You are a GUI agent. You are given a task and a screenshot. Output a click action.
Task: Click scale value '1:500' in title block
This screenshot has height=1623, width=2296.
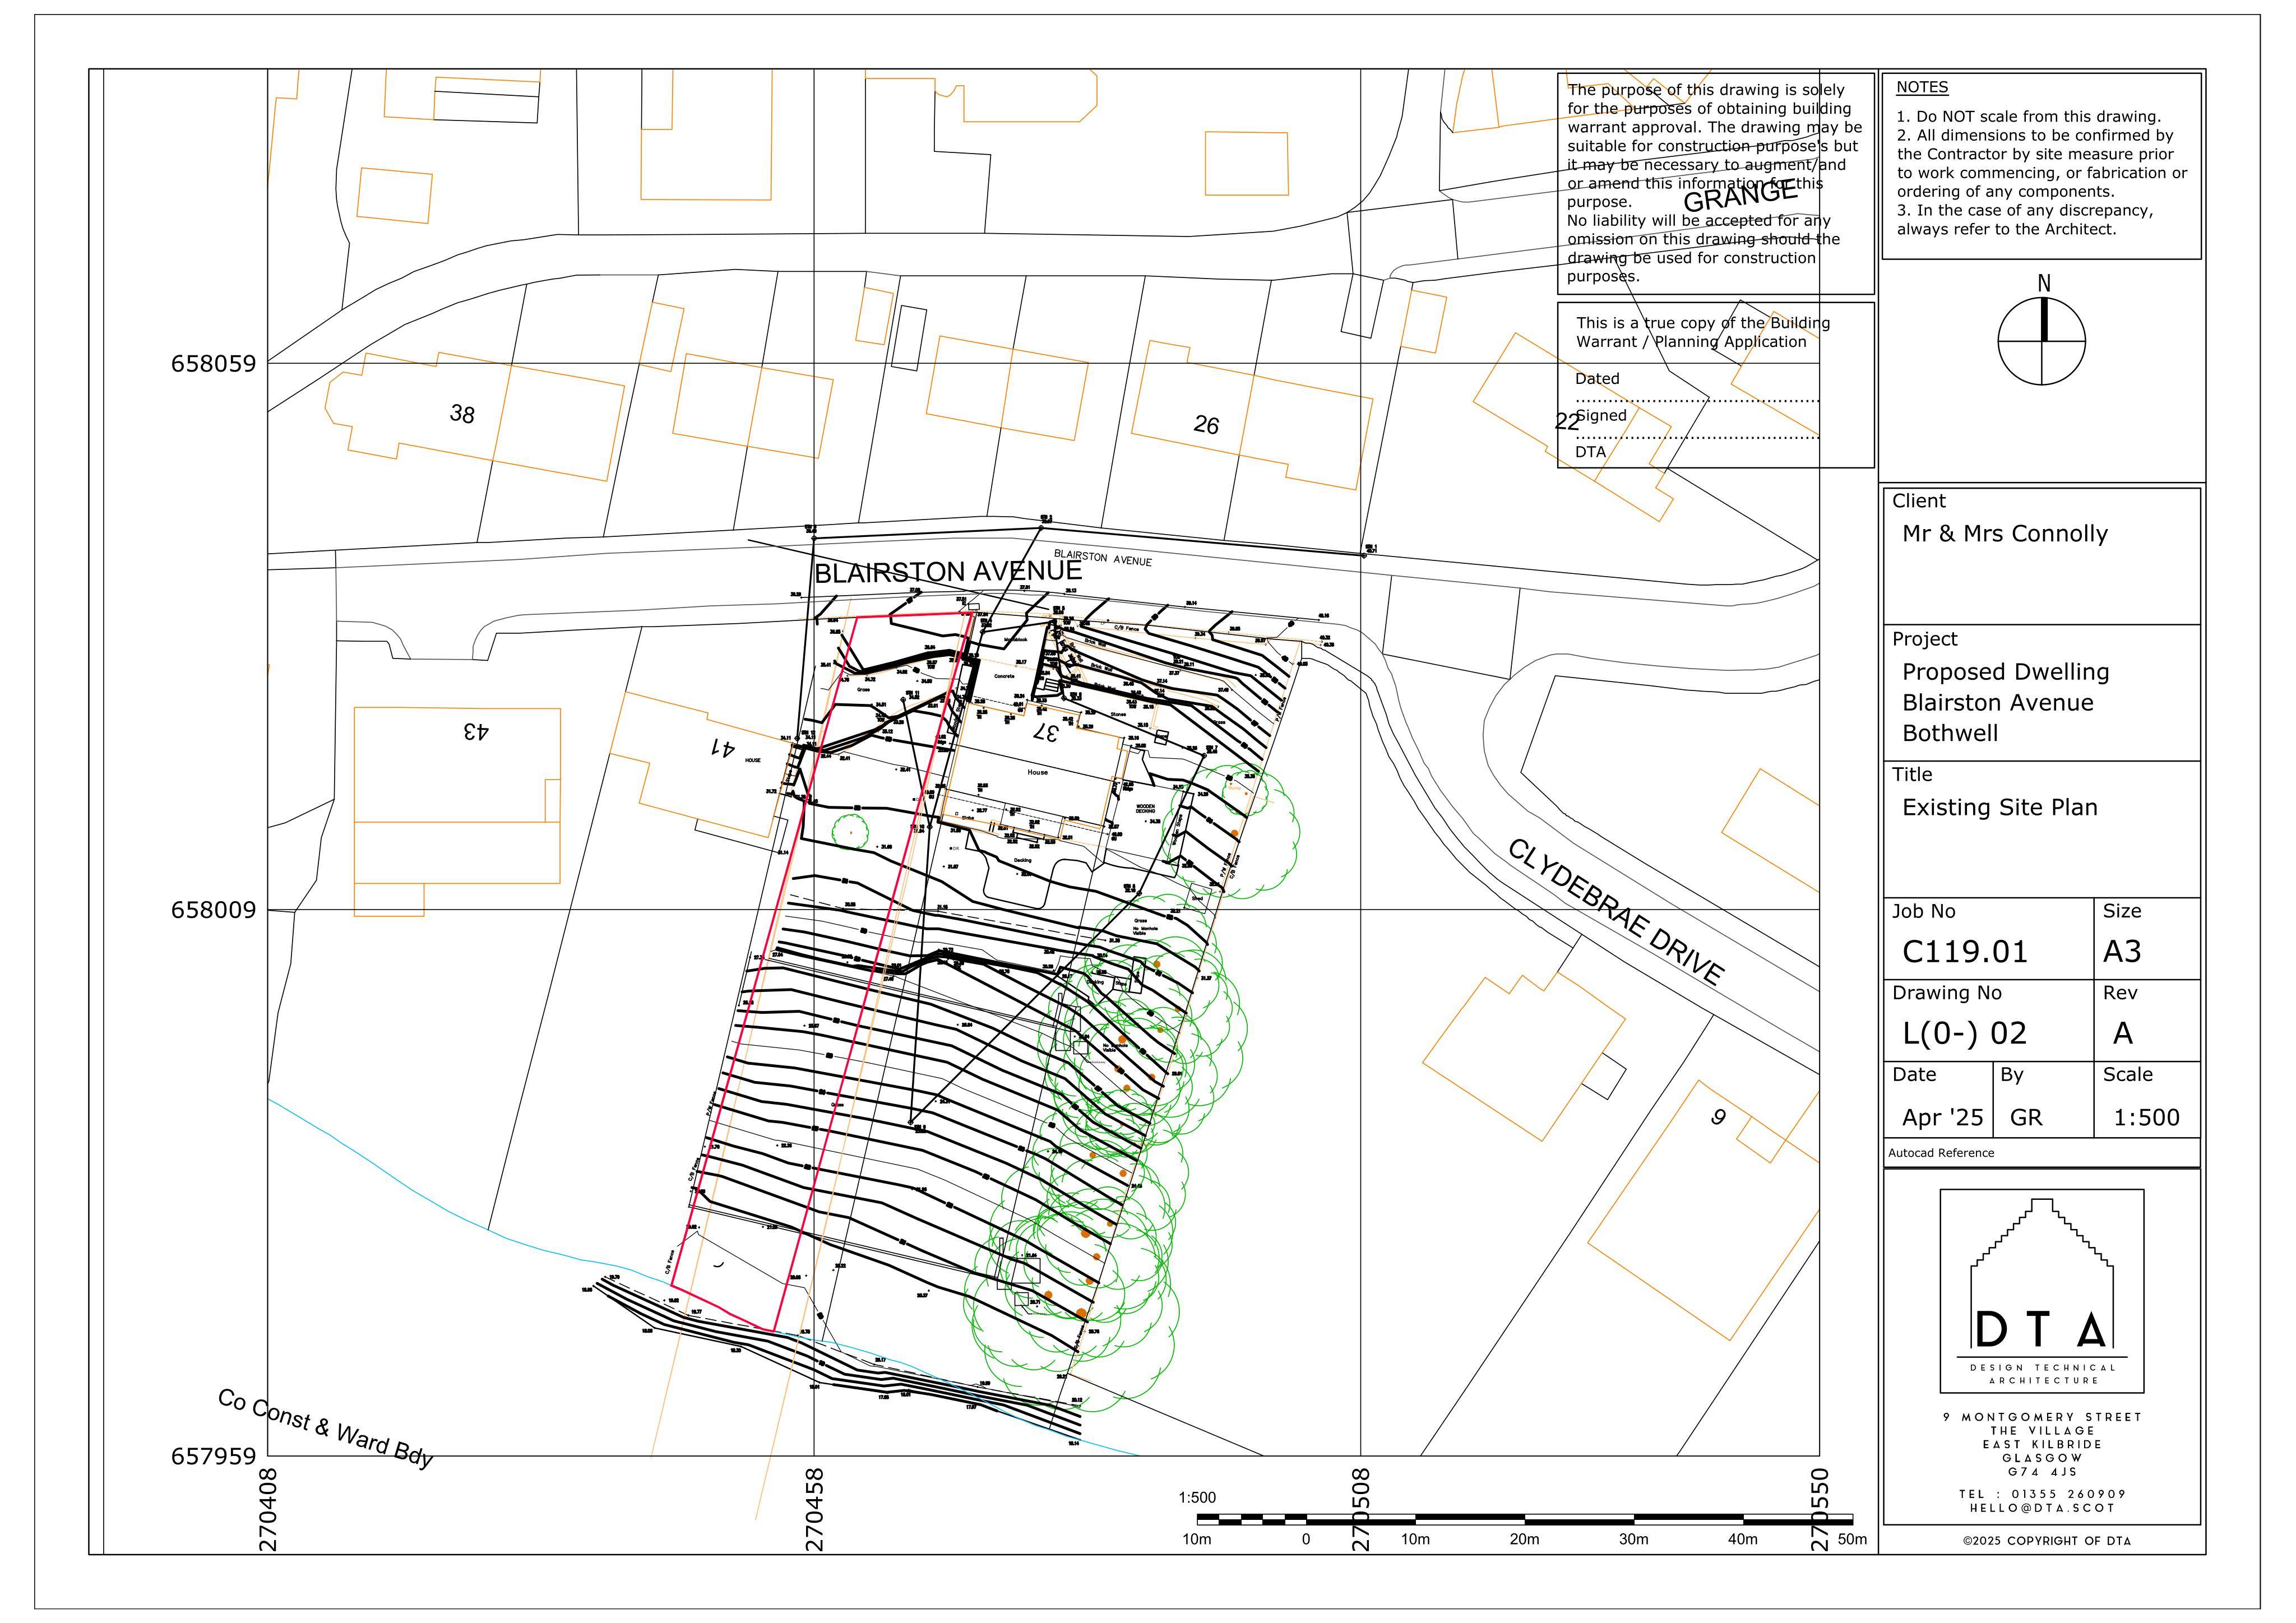tap(2146, 1117)
